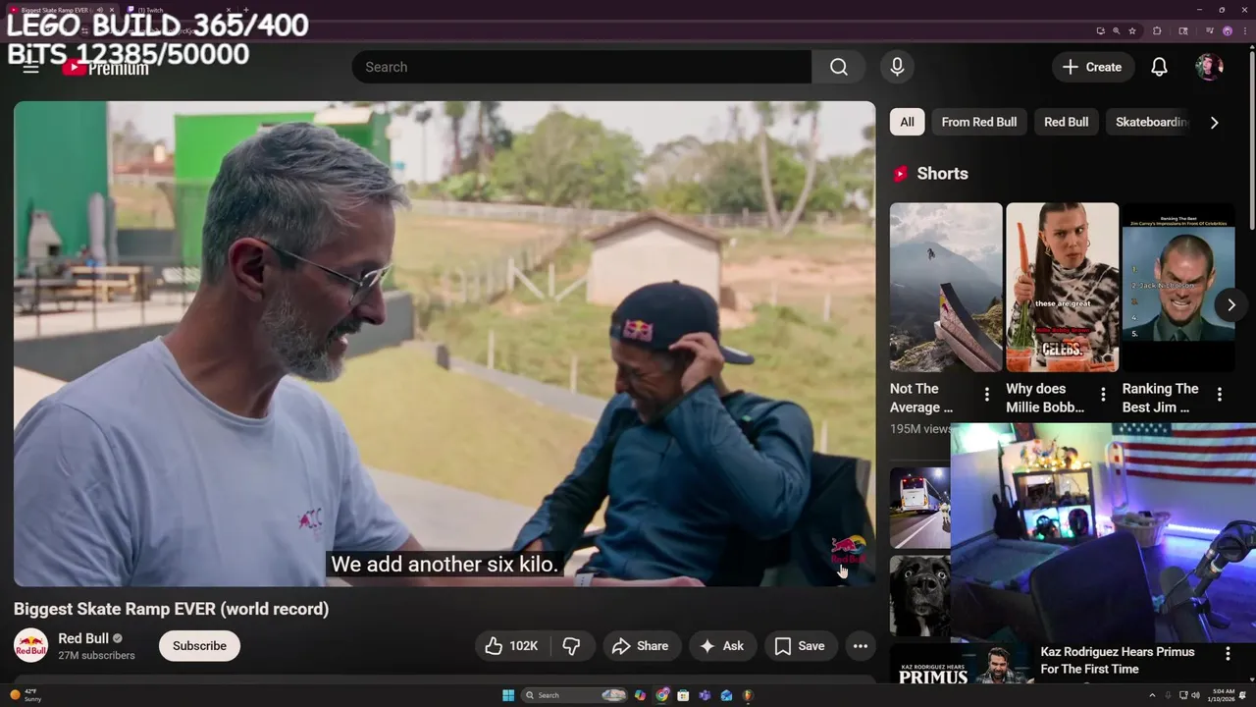Save the video to a playlist

(801, 646)
